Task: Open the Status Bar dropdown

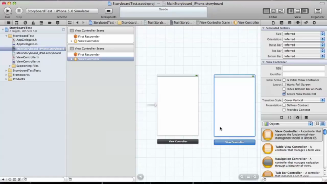Action: pos(303,45)
